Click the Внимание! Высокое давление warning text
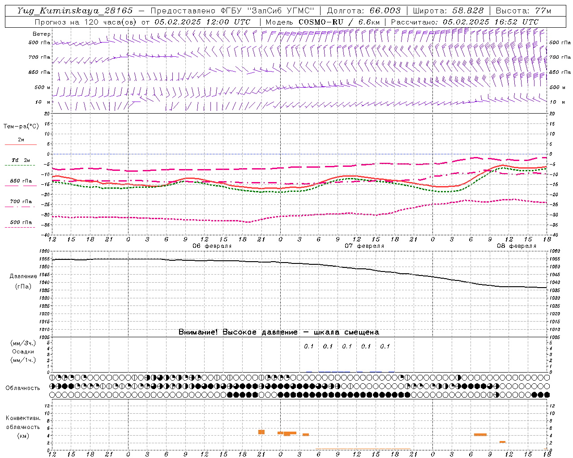573x458 pixels. click(x=279, y=332)
